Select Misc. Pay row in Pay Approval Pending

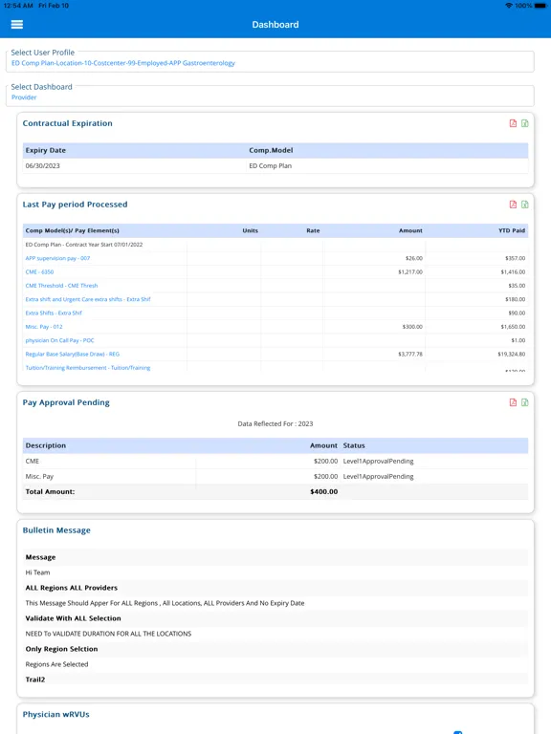[x=275, y=476]
